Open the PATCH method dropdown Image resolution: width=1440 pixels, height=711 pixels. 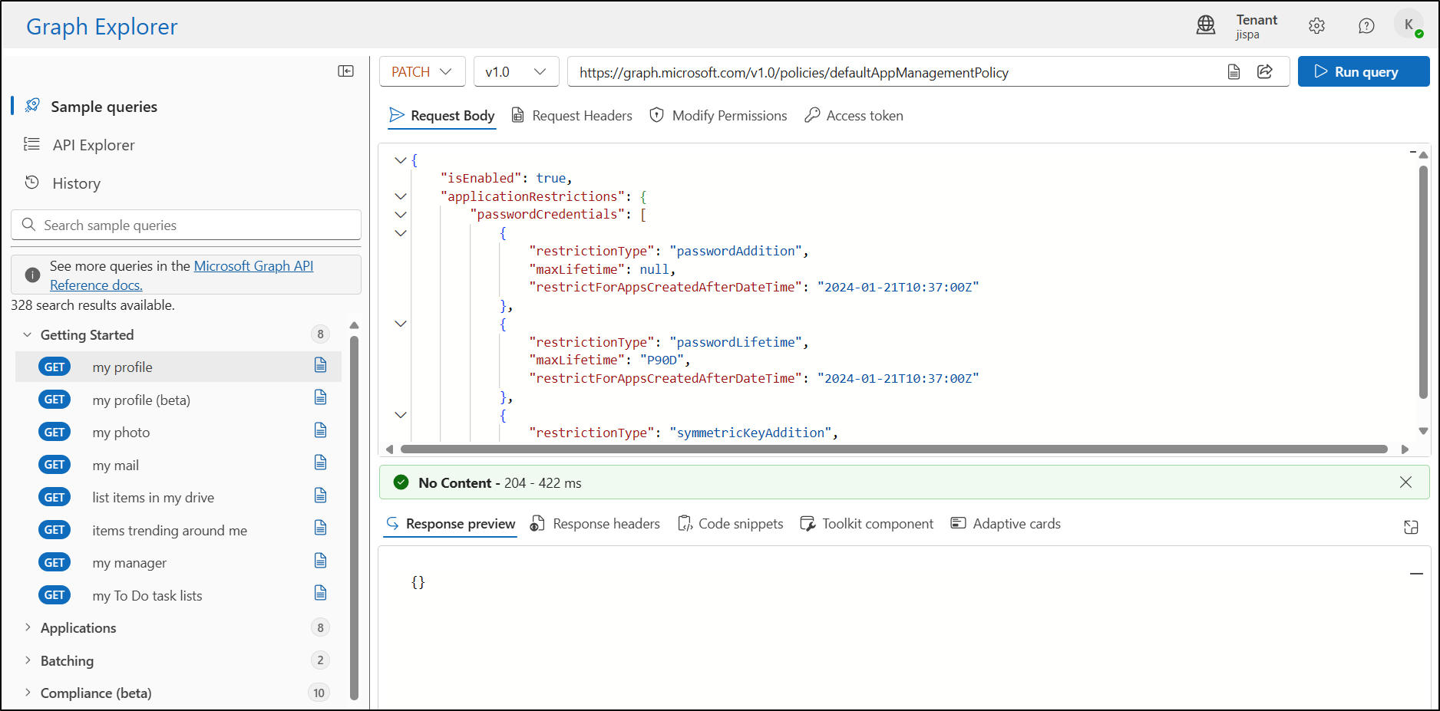(421, 71)
